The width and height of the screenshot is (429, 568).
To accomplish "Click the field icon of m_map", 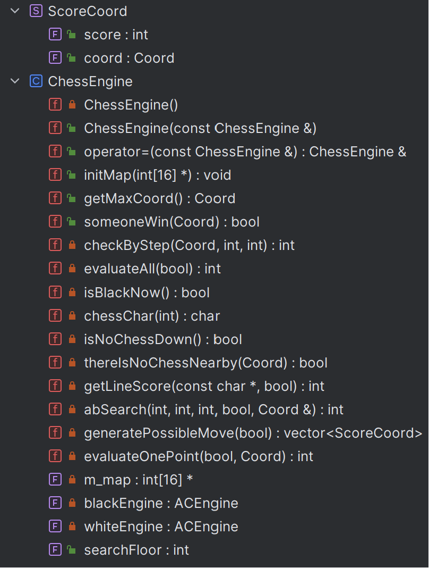I will tap(55, 480).
